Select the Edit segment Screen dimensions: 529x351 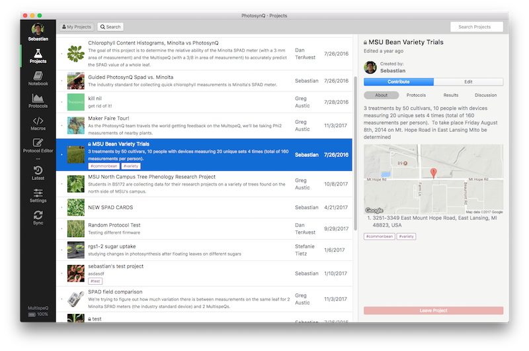tap(468, 81)
